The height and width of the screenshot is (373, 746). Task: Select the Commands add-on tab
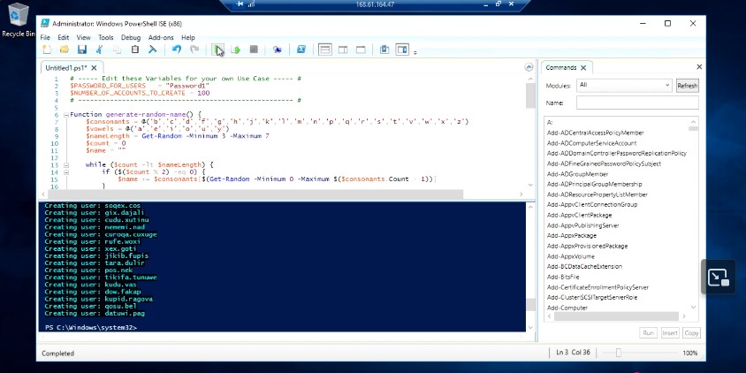(561, 67)
